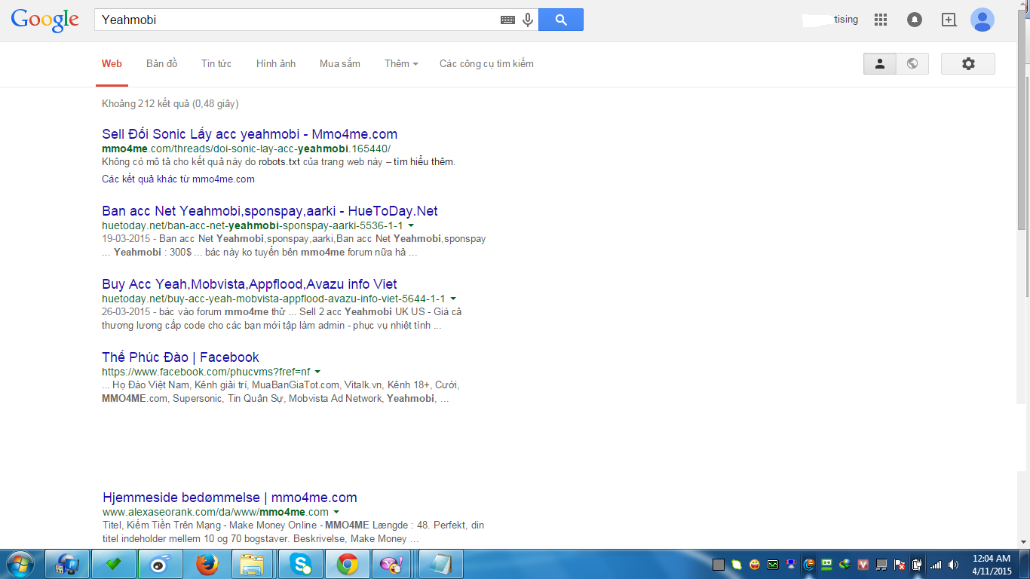This screenshot has width=1030, height=579.
Task: Launch Firefox from the taskbar
Action: (207, 564)
